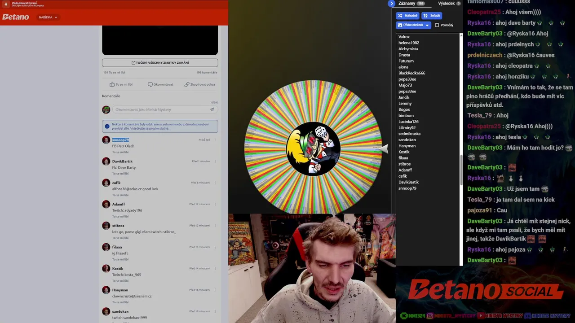Click the Seřadit sort button

(x=432, y=15)
